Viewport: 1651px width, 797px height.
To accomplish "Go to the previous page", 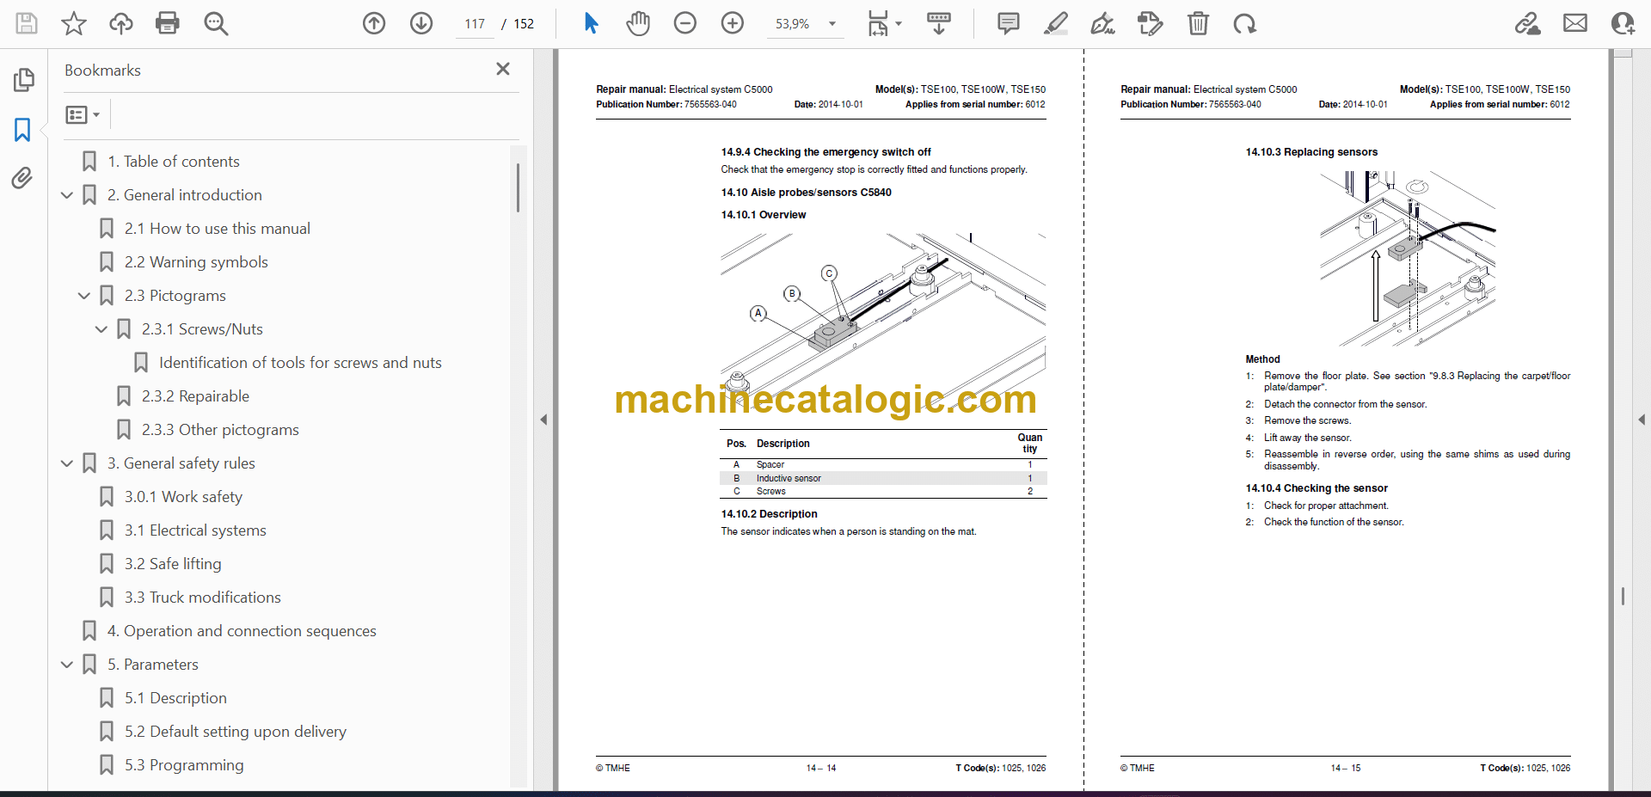I will point(374,23).
